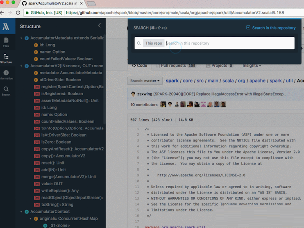
Task: Click the last contributor avatar
Action: (x=223, y=105)
